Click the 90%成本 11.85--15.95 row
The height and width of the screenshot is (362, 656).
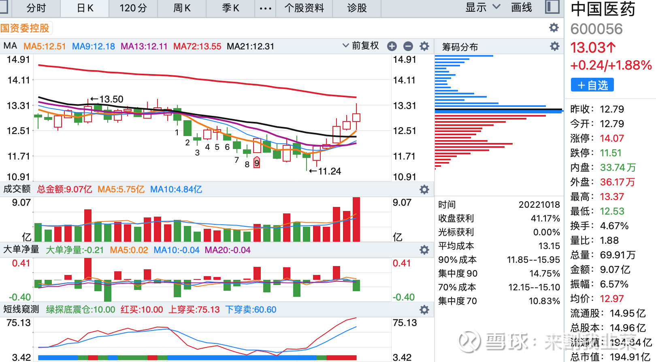tap(499, 260)
